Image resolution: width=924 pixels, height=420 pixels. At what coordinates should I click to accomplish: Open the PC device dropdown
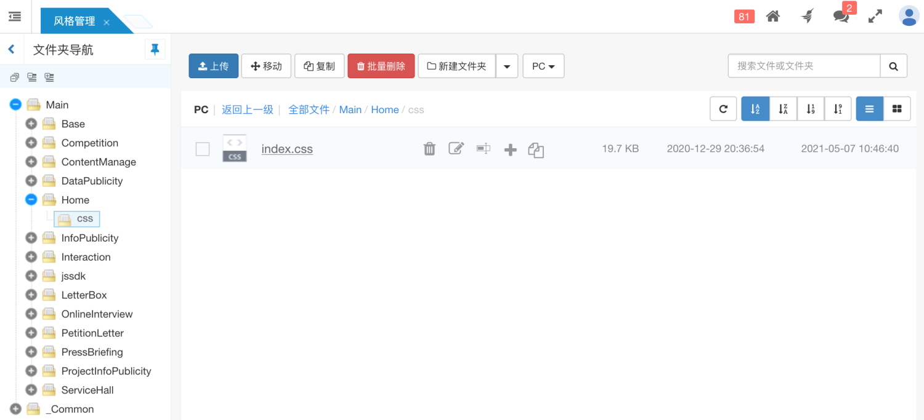coord(543,66)
